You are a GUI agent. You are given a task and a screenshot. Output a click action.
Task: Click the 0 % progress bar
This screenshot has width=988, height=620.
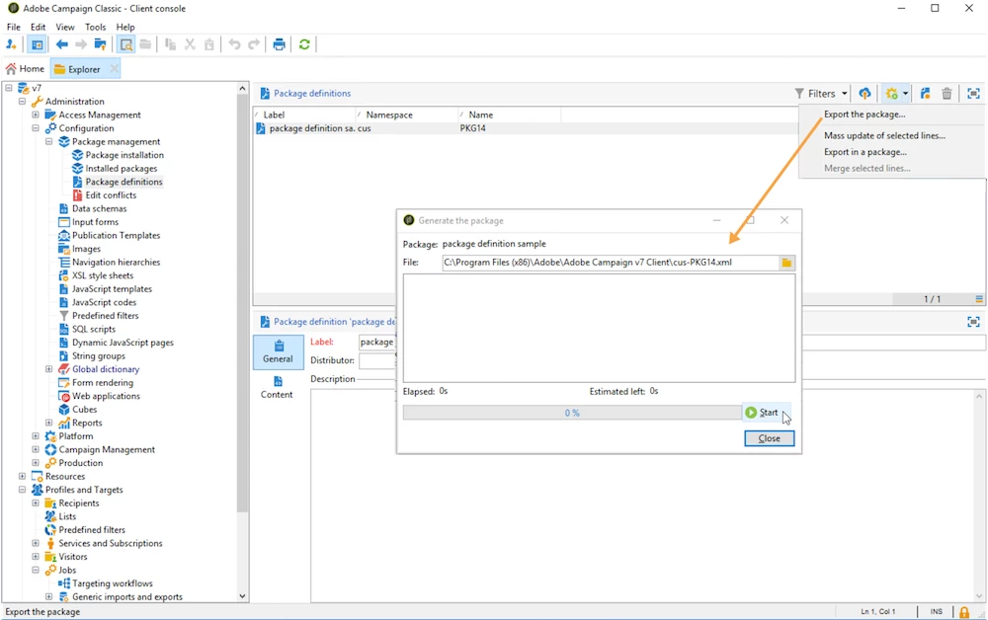[572, 413]
